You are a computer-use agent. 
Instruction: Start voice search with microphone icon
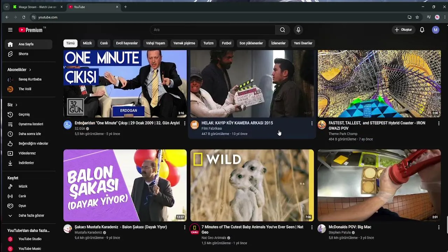(298, 30)
